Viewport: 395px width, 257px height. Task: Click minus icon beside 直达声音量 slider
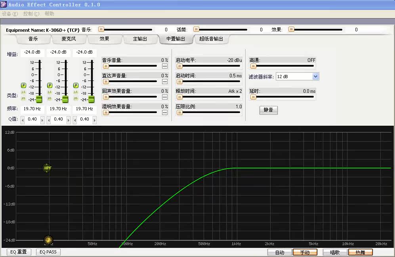tap(164, 82)
